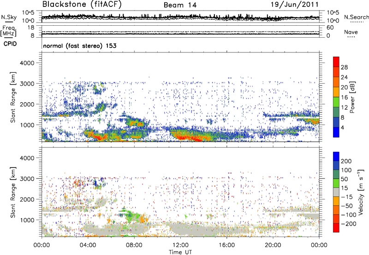Viewport: 369px width, 255px height.
Task: Click the 'Power [dB]' colorbar label
Action: coord(352,97)
